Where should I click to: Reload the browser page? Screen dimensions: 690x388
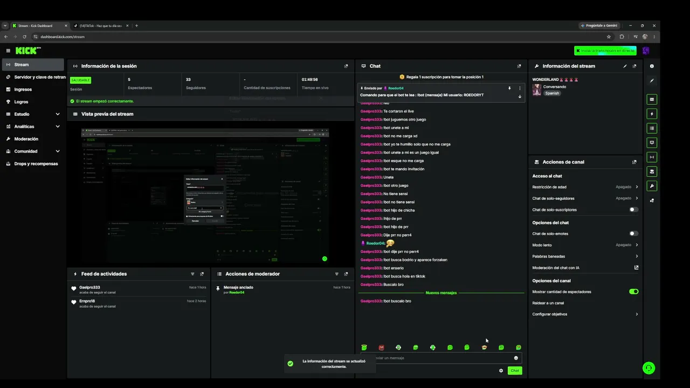click(x=24, y=37)
